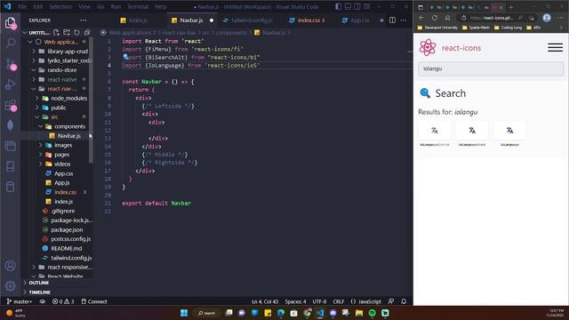Expand the pages folder
569x320 pixels.
(61, 155)
